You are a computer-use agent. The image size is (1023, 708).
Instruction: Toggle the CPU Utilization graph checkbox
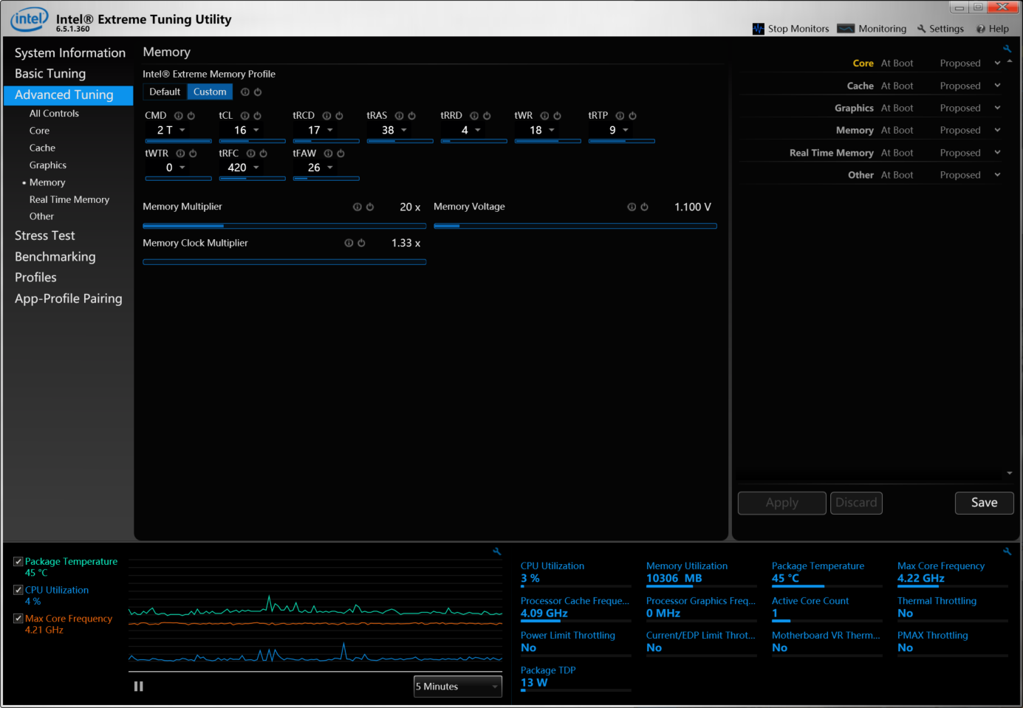tap(18, 590)
